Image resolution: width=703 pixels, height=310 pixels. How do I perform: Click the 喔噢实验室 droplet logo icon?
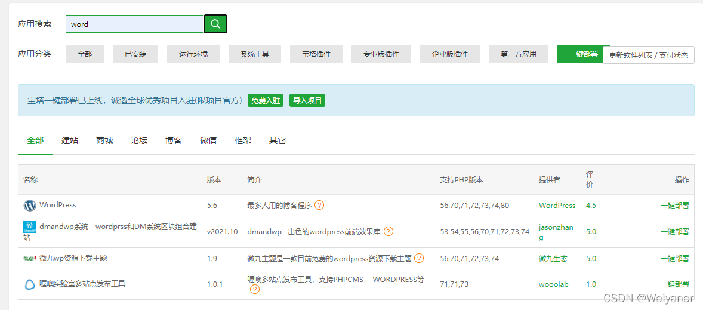pos(30,284)
